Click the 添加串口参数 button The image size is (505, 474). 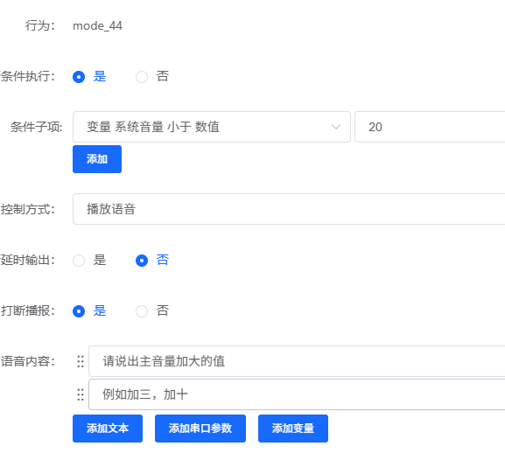coord(200,429)
